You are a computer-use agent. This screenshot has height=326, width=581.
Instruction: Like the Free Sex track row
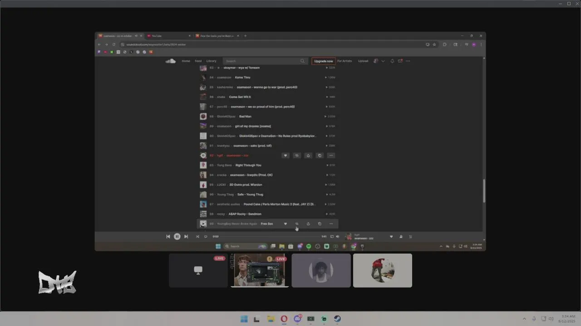[286, 224]
